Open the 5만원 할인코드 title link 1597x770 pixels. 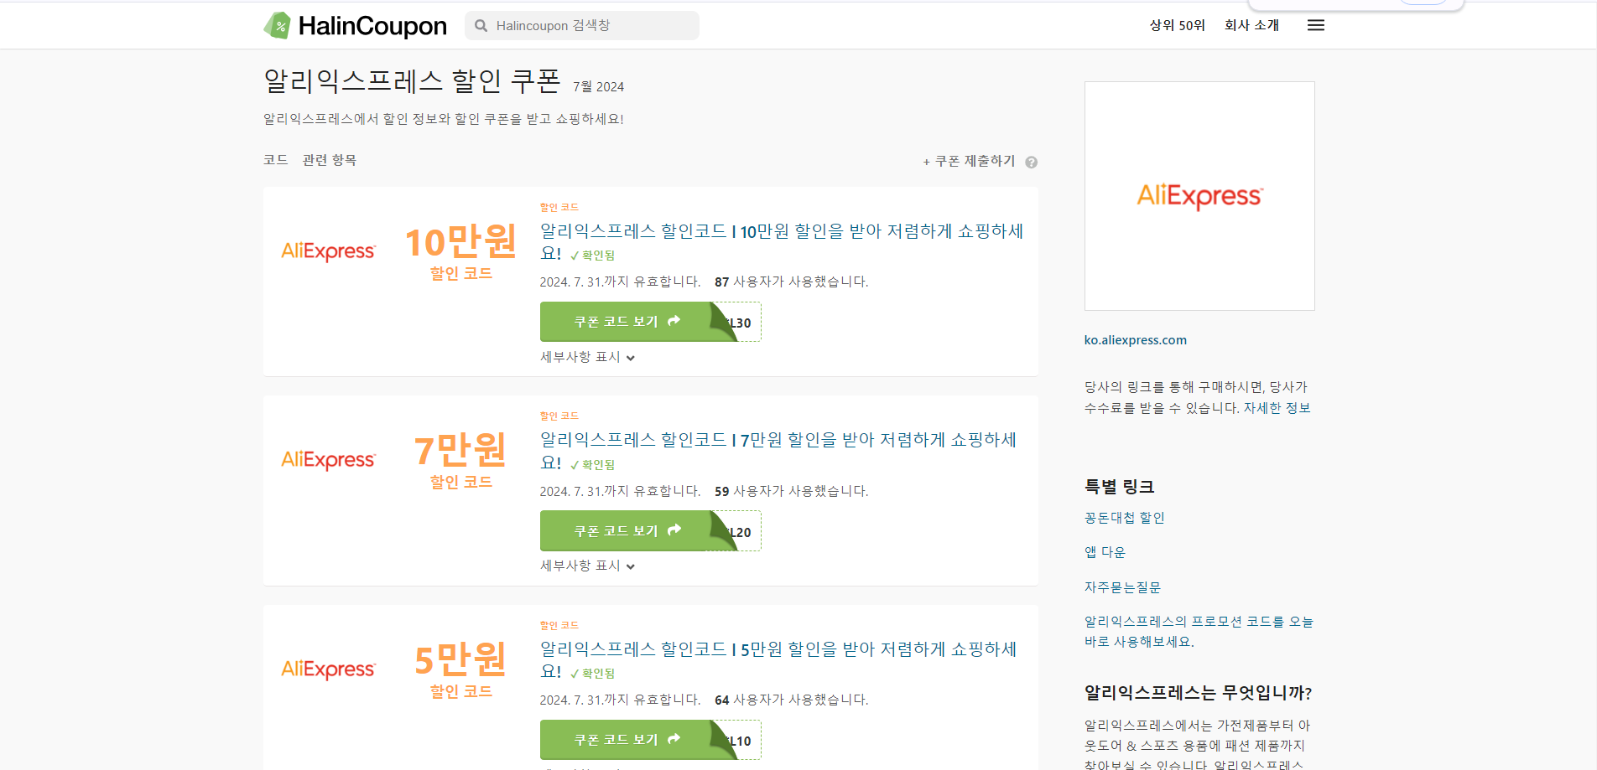coord(778,659)
